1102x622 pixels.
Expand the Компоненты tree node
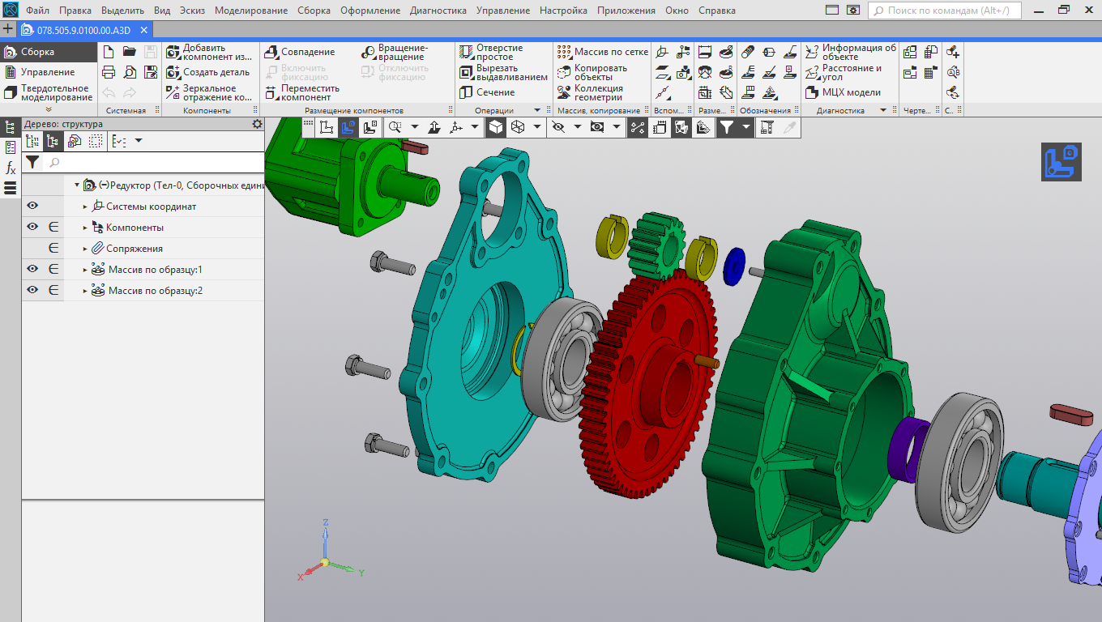85,228
